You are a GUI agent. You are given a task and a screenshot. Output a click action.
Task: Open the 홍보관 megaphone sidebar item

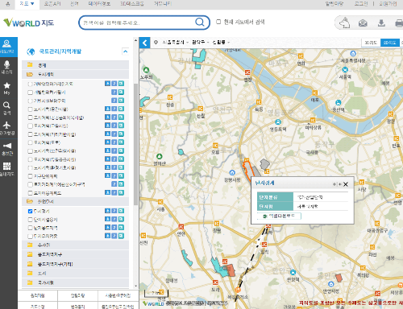pos(7,149)
